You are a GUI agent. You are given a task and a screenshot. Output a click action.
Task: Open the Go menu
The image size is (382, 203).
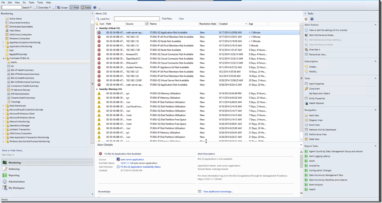point(24,2)
